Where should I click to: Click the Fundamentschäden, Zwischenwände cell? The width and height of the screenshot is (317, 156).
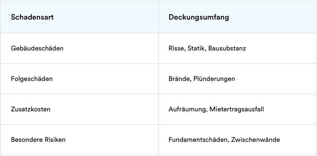[237, 140]
